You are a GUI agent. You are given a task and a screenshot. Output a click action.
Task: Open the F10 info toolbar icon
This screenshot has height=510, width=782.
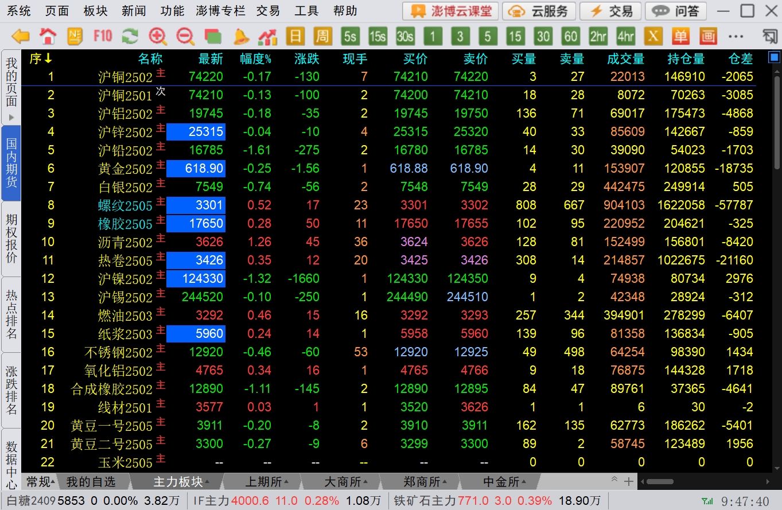tap(103, 37)
